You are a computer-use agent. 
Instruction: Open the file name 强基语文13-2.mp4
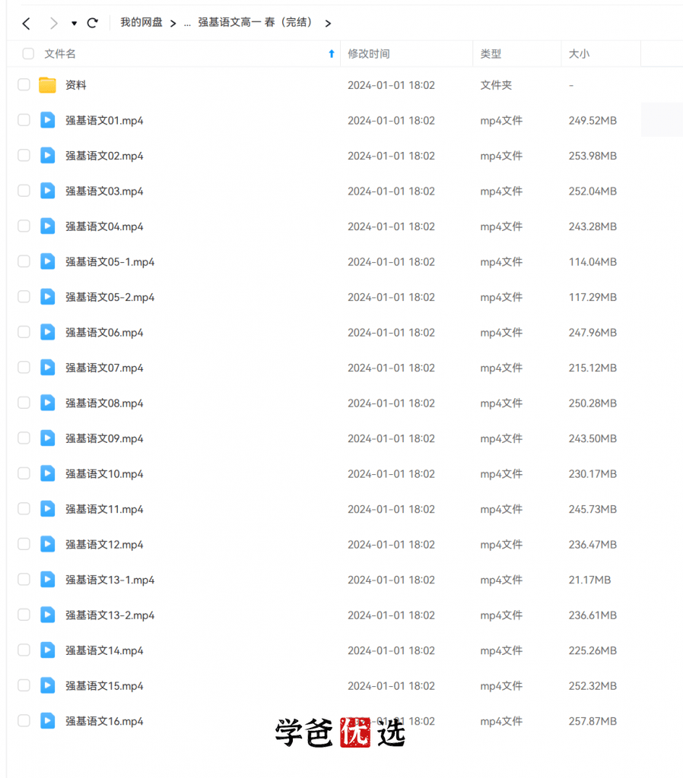tap(110, 615)
